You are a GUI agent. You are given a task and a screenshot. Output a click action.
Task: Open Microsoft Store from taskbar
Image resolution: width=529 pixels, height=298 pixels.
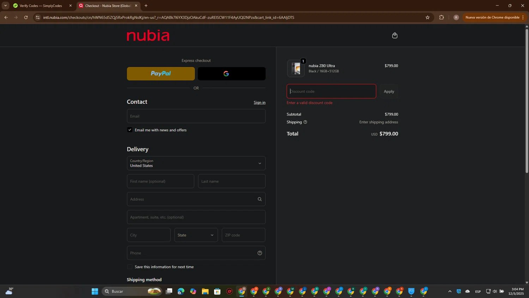coord(217,291)
